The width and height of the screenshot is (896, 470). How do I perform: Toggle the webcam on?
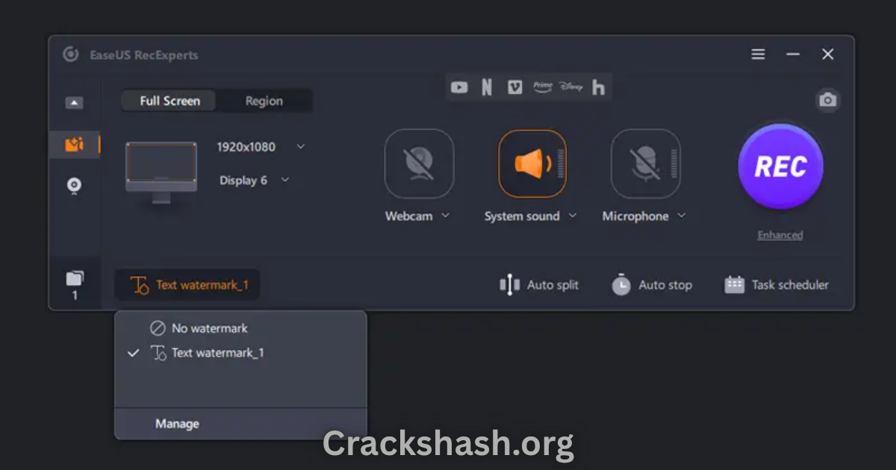419,163
